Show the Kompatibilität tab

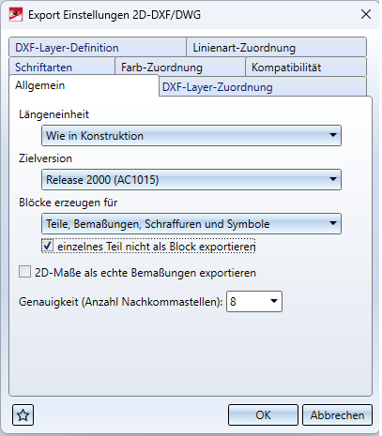[x=306, y=67]
